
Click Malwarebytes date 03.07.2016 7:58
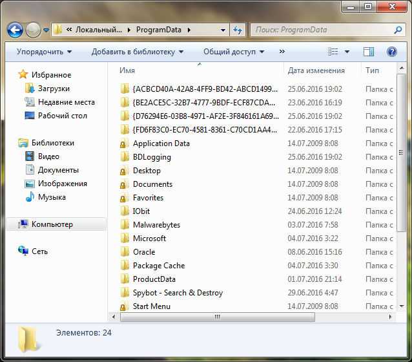click(313, 225)
